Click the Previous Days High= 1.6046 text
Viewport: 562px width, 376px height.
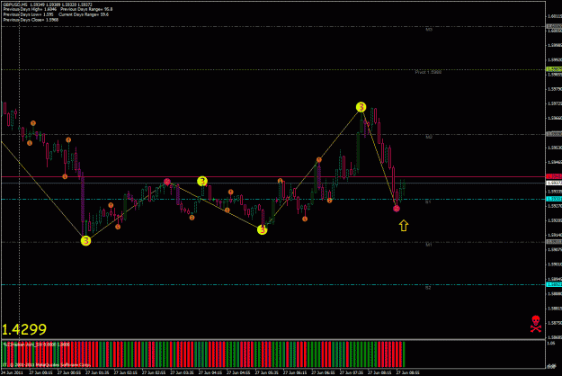point(28,9)
